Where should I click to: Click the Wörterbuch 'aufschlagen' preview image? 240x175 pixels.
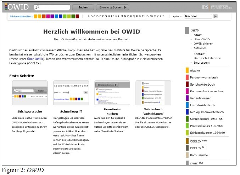coord(153,93)
